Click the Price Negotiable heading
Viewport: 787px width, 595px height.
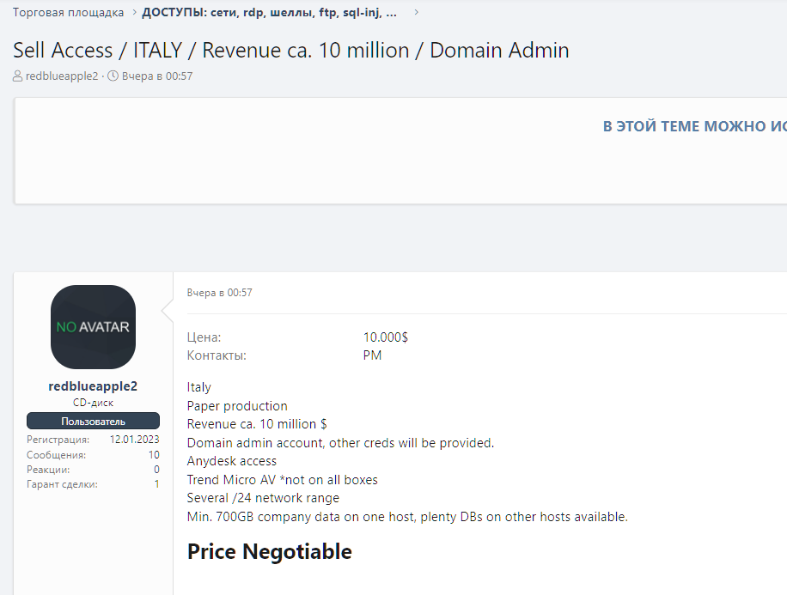coord(269,551)
